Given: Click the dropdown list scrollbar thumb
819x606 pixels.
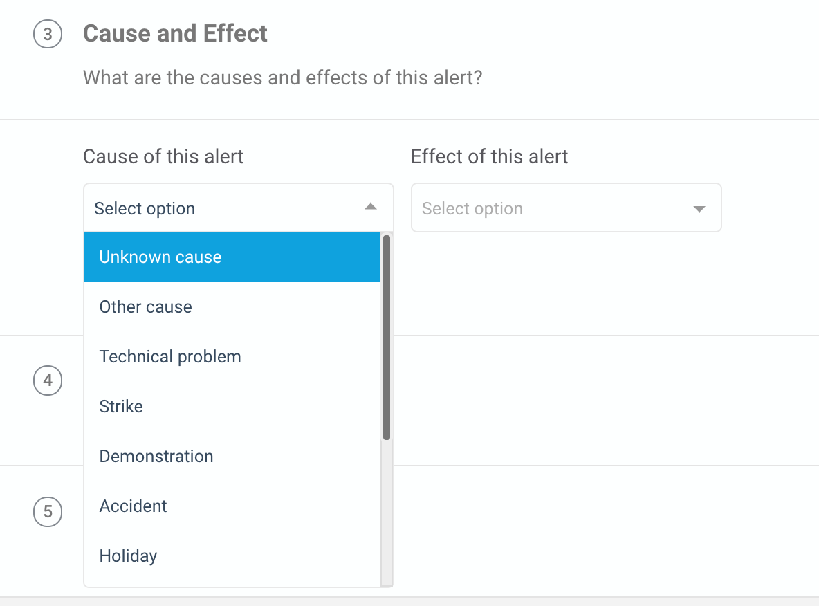Looking at the screenshot, I should click(387, 338).
